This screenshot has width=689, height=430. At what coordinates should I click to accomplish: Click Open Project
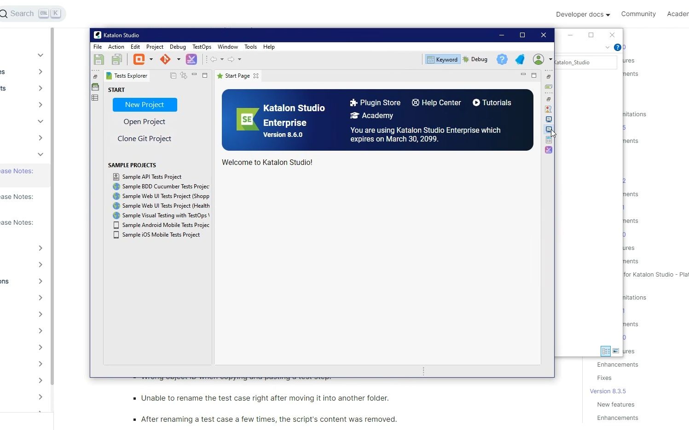pos(144,122)
